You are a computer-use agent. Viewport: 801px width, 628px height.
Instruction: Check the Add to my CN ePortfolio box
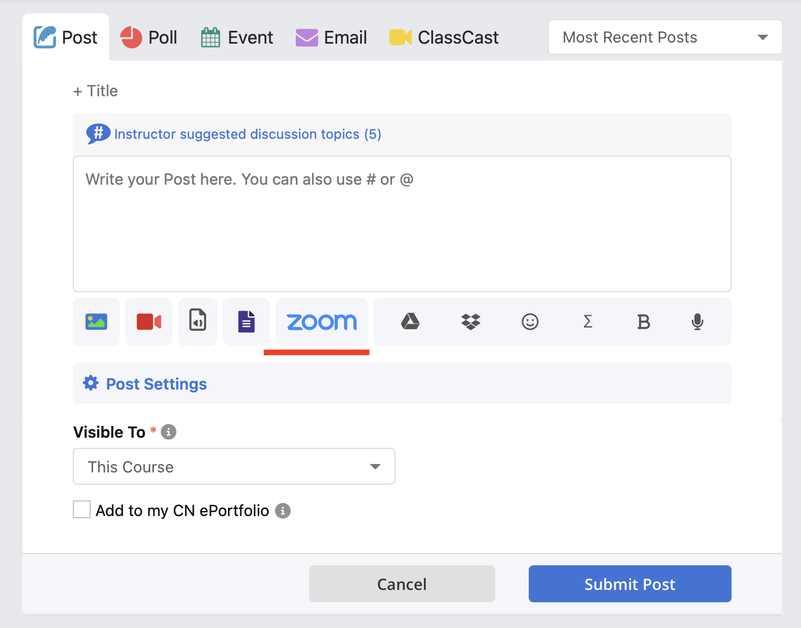82,510
